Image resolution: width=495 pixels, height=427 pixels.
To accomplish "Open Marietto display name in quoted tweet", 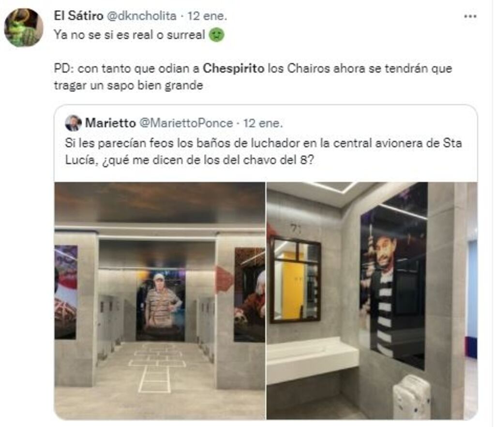I will point(110,123).
